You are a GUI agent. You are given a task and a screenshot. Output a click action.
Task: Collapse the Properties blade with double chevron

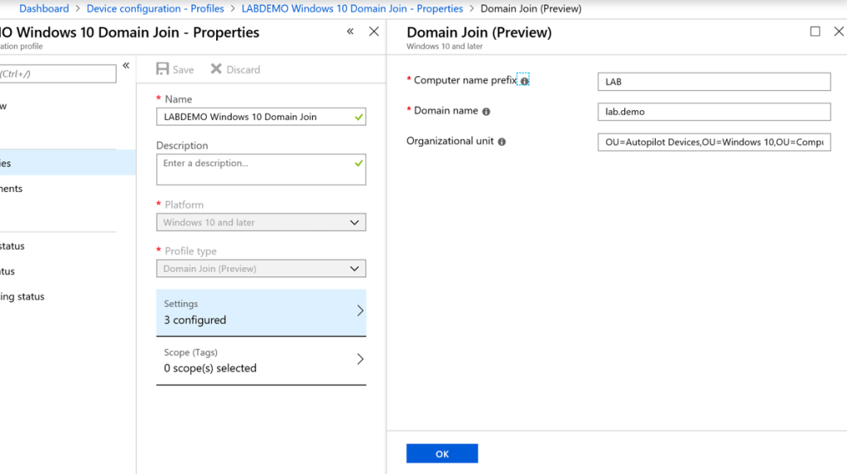350,31
